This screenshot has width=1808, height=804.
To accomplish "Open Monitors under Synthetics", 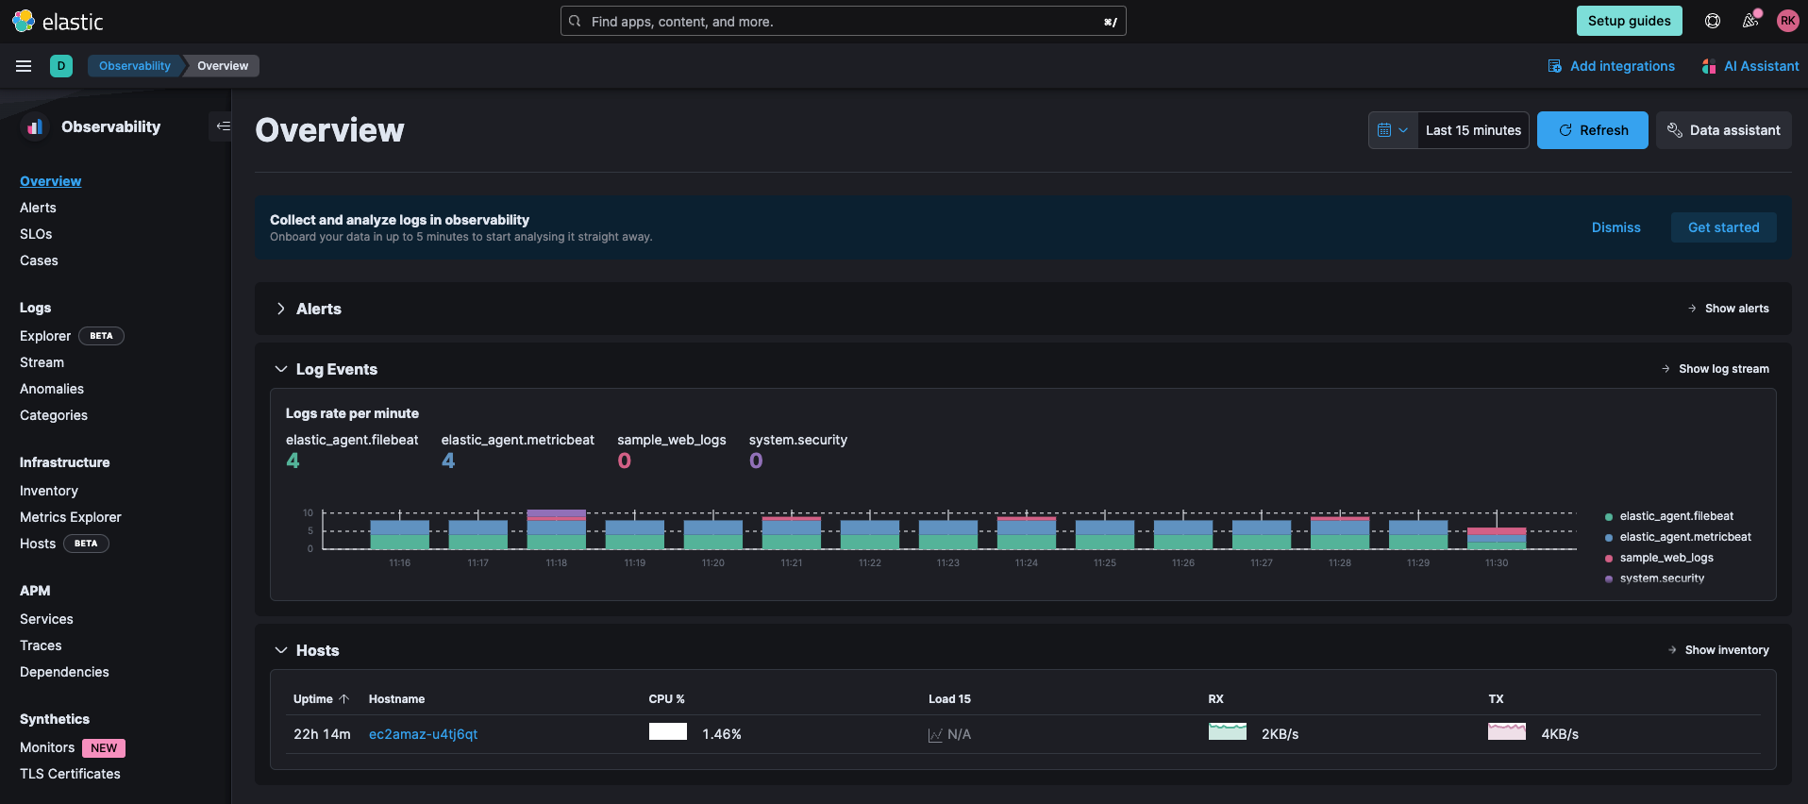I will (47, 747).
